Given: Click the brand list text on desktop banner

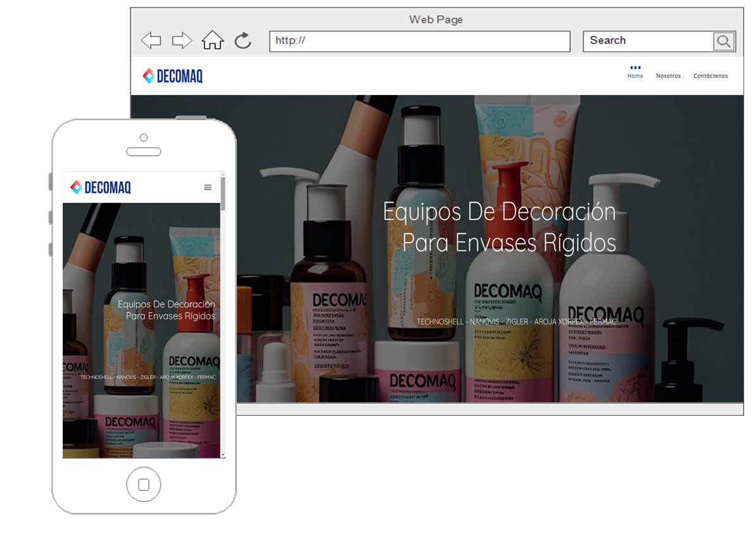Looking at the screenshot, I should click(x=516, y=322).
